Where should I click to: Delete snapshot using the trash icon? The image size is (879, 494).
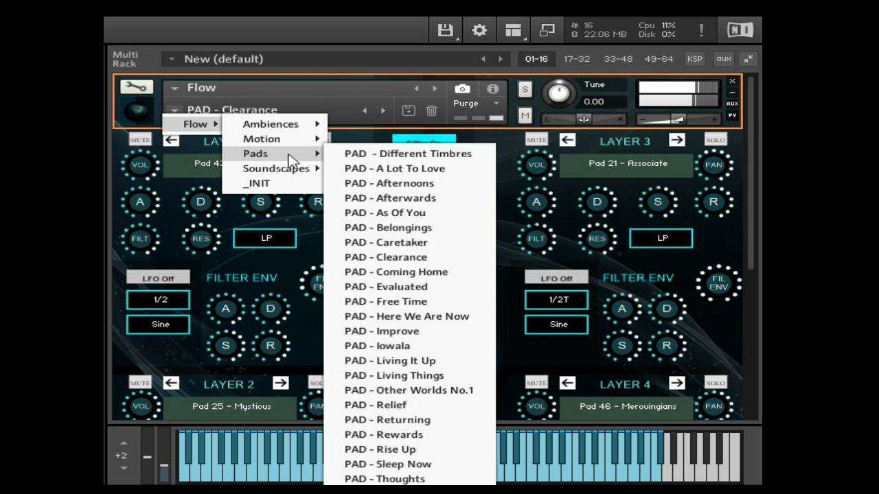pyautogui.click(x=431, y=110)
